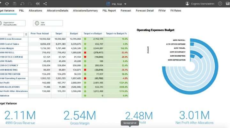This screenshot has width=230, height=128.
Task: Click the green indicator in Gross Revenue row
Action: 85,39
